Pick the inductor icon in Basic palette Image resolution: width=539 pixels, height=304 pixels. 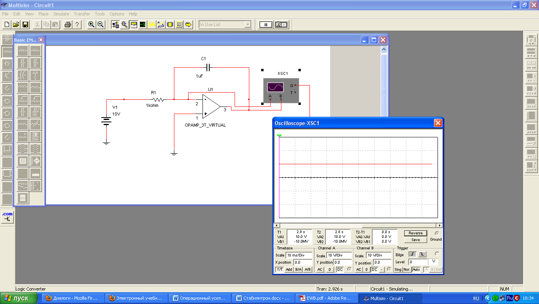coord(23,87)
